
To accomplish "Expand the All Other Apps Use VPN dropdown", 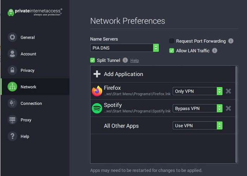I will click(198, 125).
